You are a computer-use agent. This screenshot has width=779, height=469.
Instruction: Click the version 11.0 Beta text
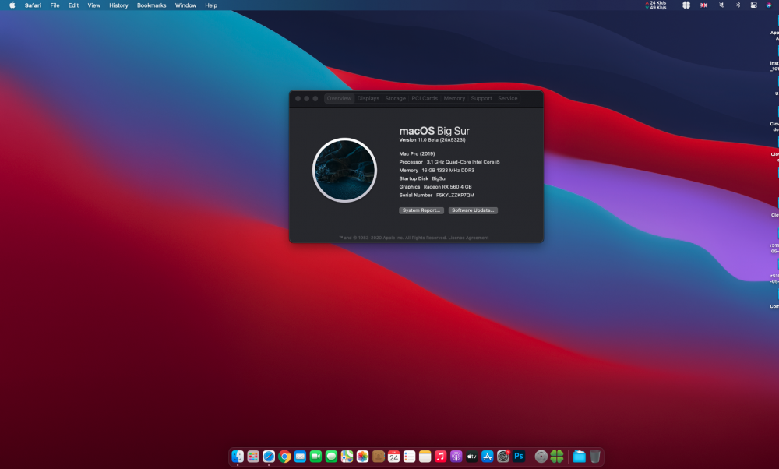click(432, 140)
